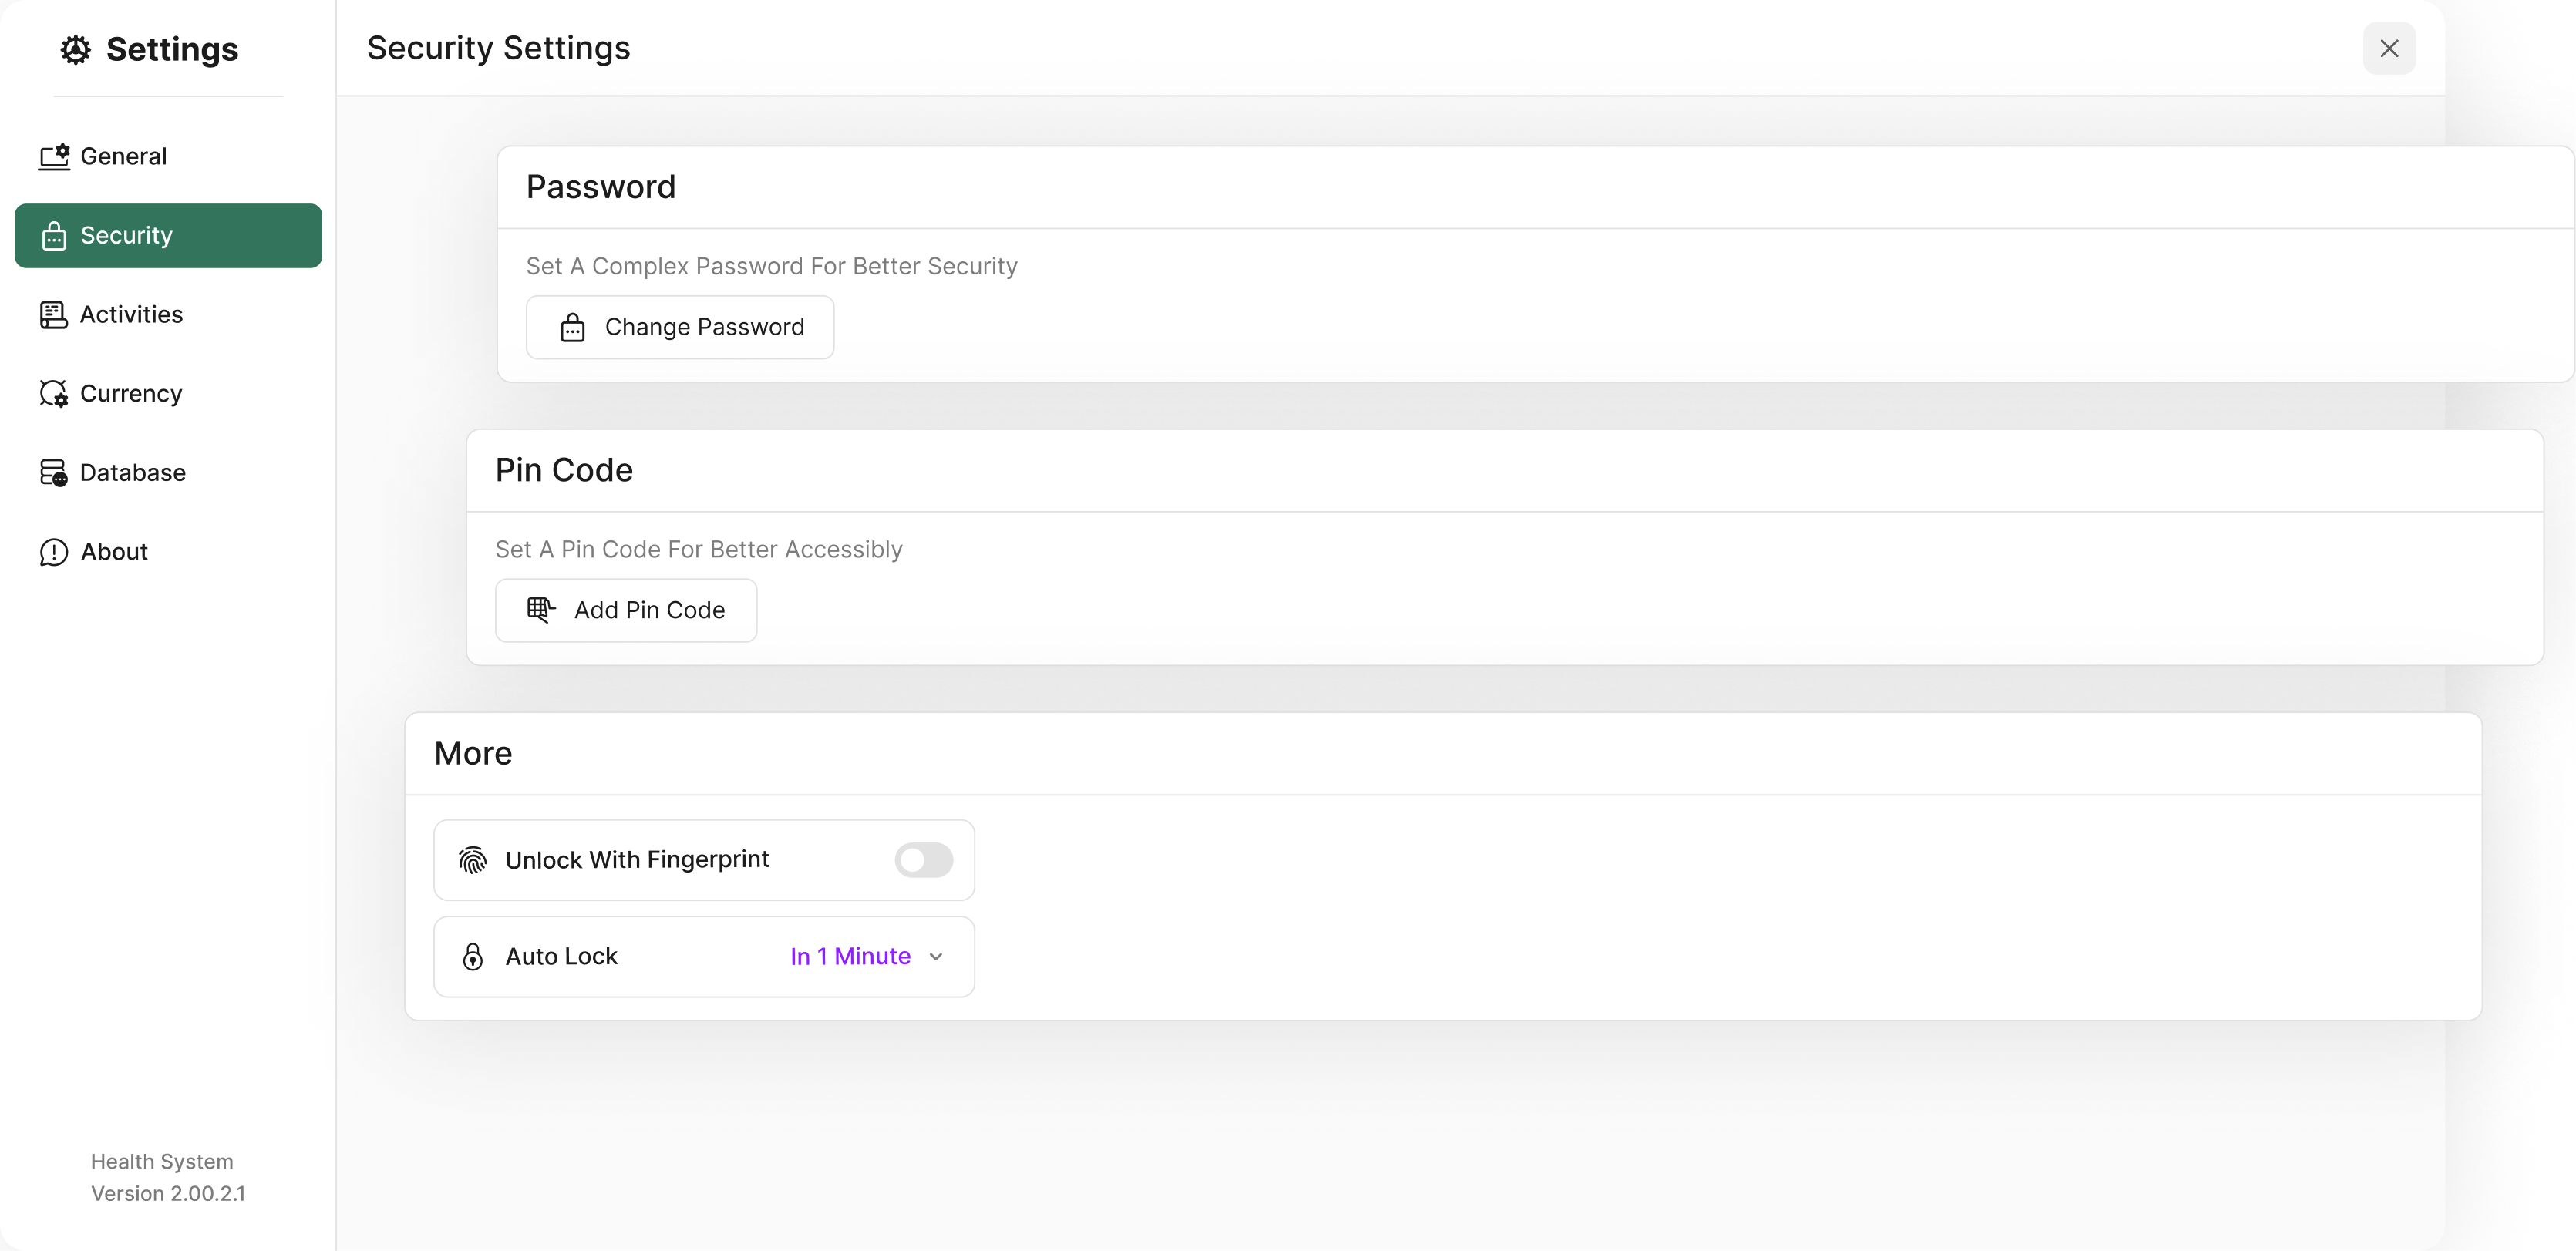
Task: Click the About info icon
Action: click(53, 552)
